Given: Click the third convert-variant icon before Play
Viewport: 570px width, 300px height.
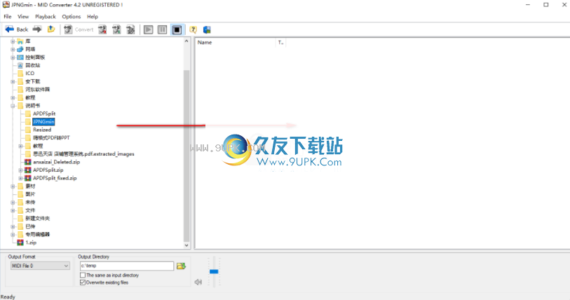Looking at the screenshot, I should [x=130, y=29].
